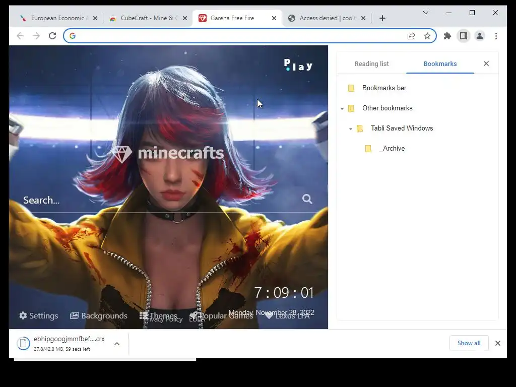Open the _Archive folder
This screenshot has width=516, height=387.
392,149
